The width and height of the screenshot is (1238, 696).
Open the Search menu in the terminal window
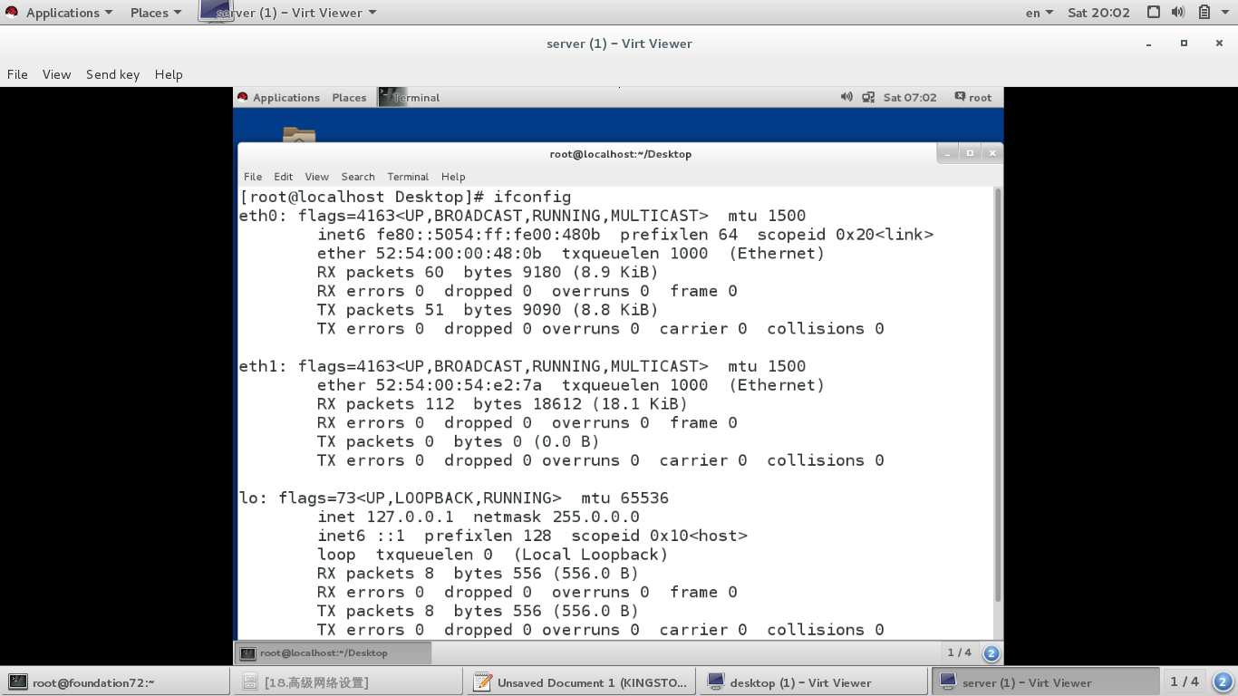[x=358, y=176]
